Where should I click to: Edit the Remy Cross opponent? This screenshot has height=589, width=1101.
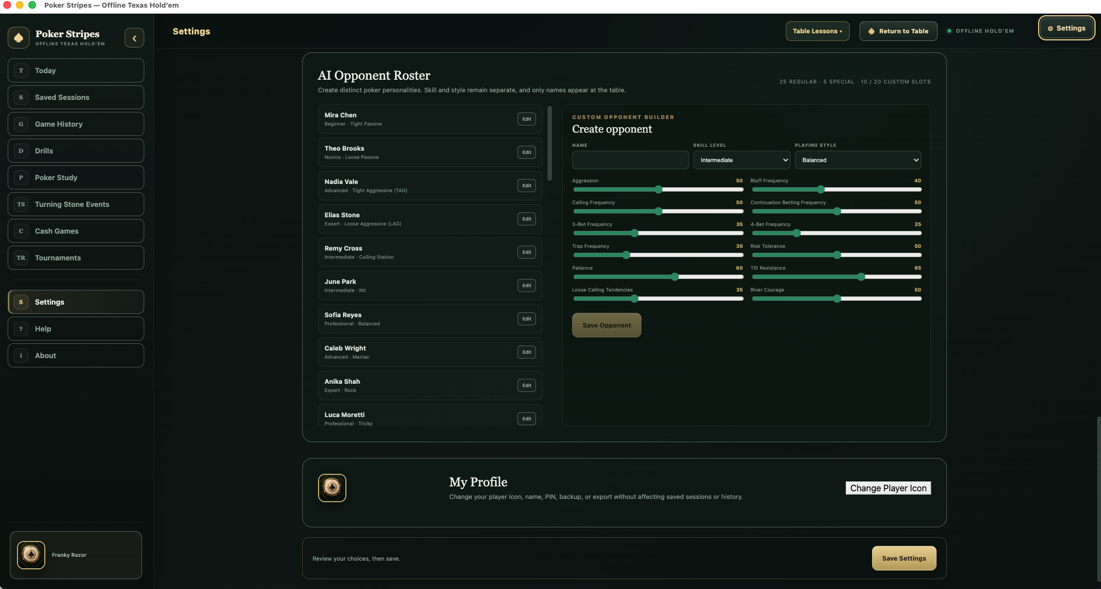coord(527,252)
